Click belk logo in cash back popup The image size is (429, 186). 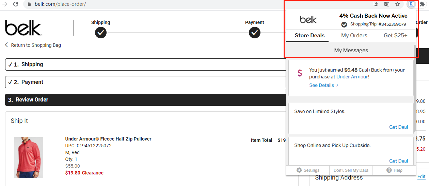click(x=308, y=20)
